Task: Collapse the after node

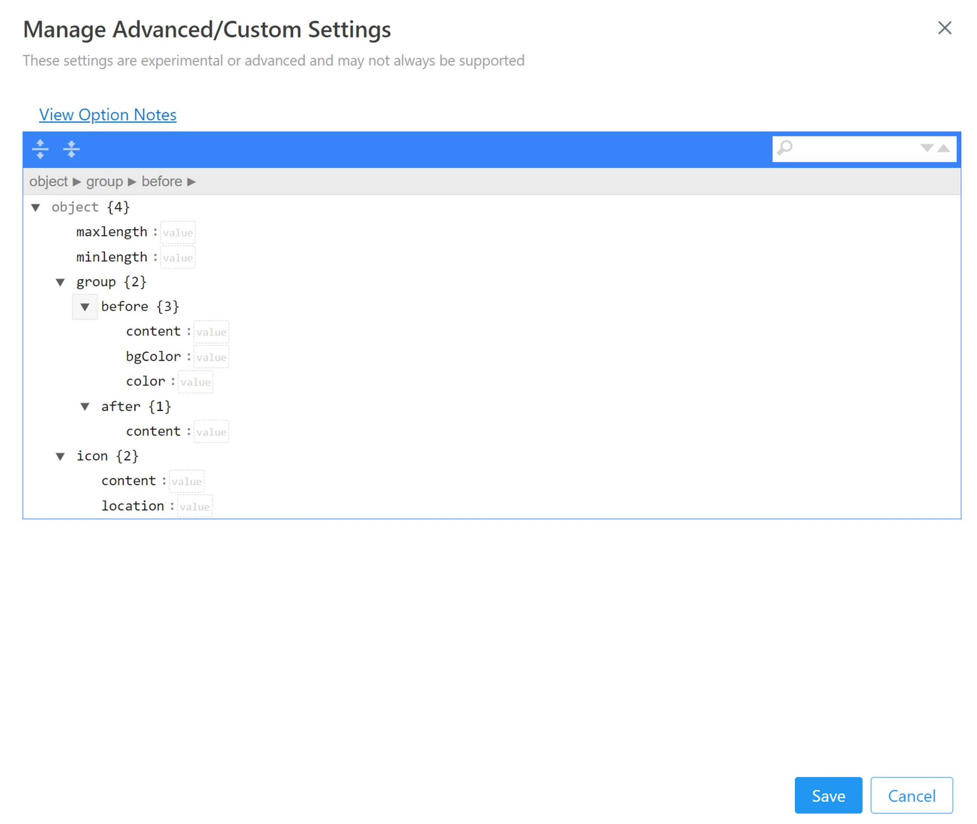Action: click(x=85, y=406)
